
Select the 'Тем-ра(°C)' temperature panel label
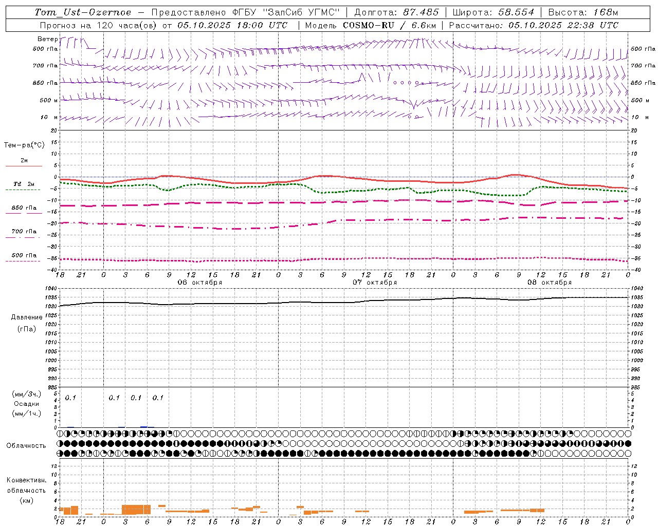(24, 145)
